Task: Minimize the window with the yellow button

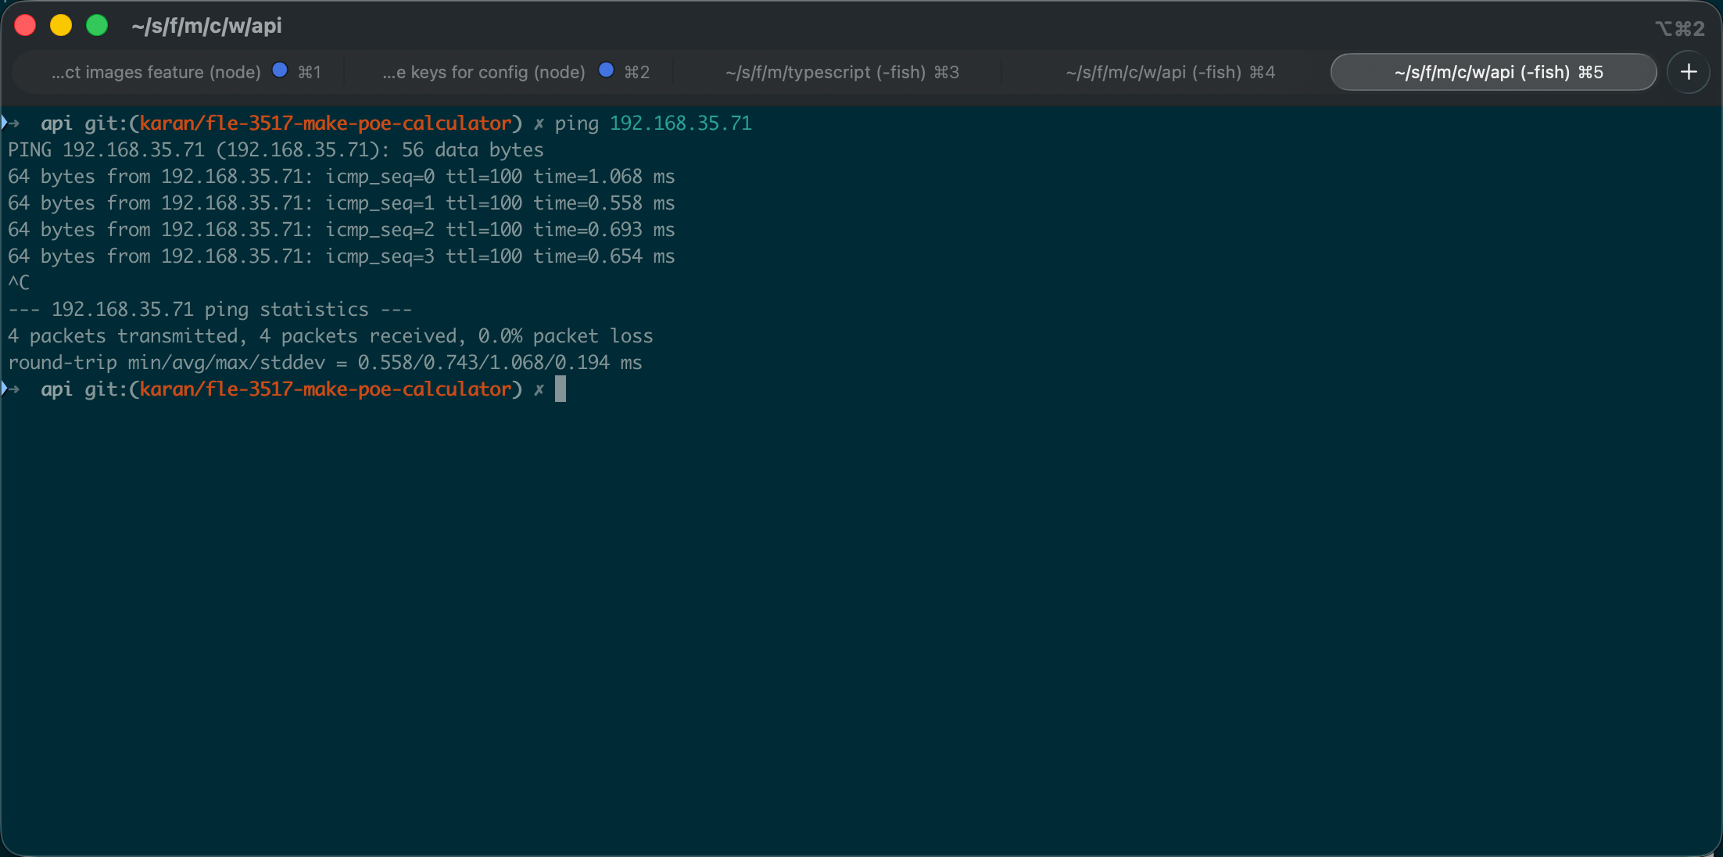Action: coord(61,26)
